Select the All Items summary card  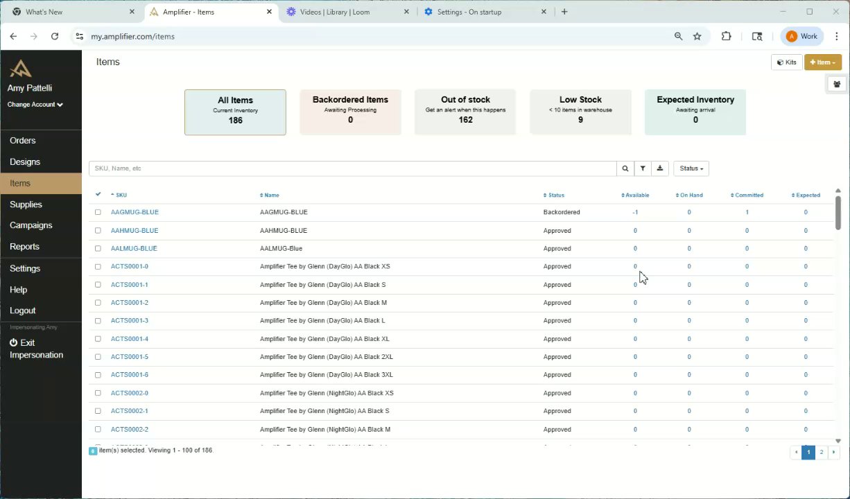(x=235, y=112)
